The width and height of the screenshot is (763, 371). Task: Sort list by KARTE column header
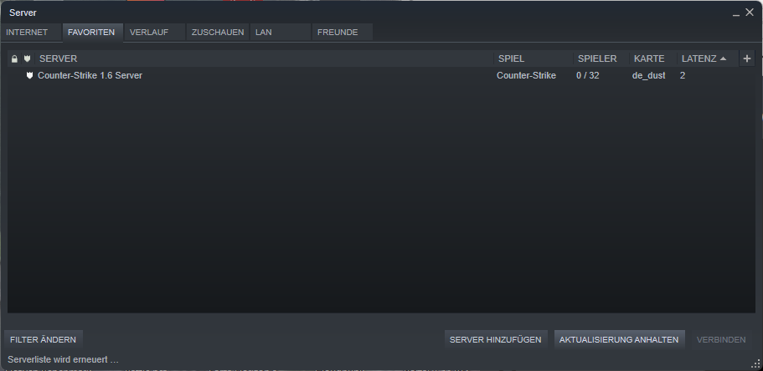coord(653,58)
